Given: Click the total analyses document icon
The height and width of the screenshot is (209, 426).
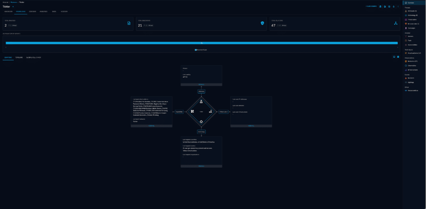Looking at the screenshot, I should (x=129, y=23).
